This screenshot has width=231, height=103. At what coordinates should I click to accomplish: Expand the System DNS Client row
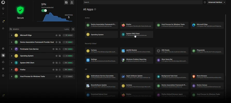(11, 63)
